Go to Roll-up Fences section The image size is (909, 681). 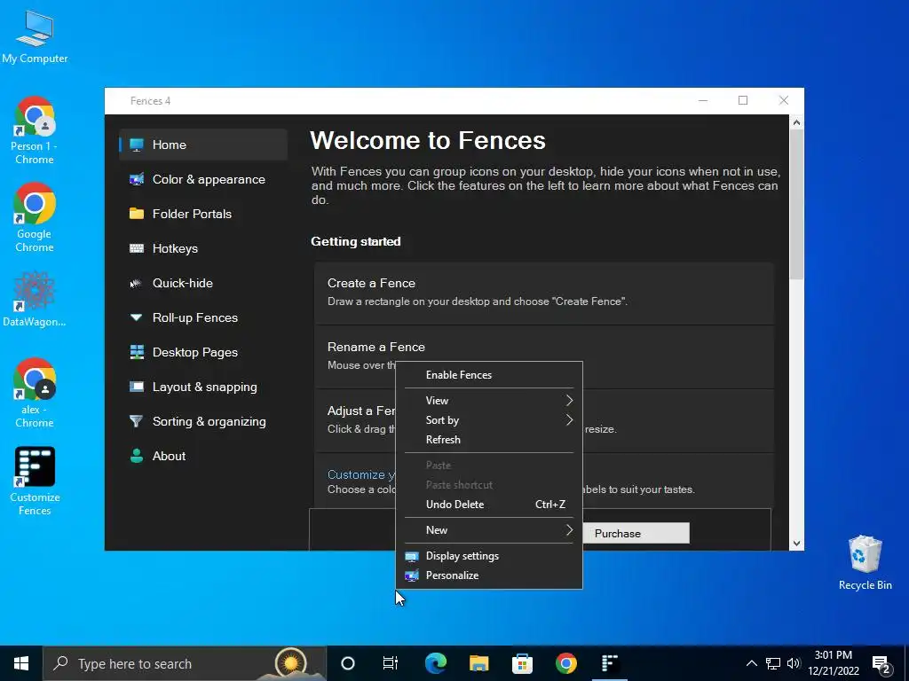pos(203,317)
